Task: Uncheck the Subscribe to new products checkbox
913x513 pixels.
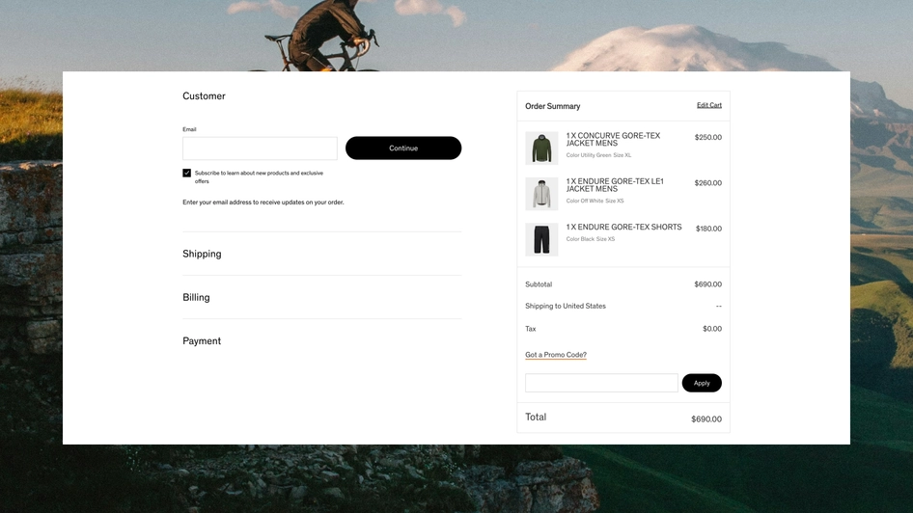Action: (x=187, y=173)
